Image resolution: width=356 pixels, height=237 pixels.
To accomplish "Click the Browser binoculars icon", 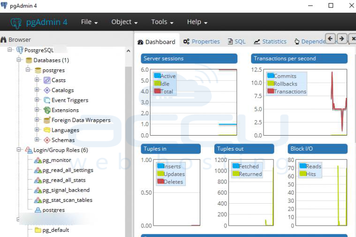I will (3, 40).
